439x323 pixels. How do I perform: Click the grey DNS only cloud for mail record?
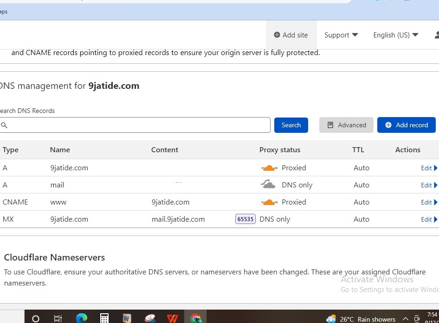click(268, 184)
